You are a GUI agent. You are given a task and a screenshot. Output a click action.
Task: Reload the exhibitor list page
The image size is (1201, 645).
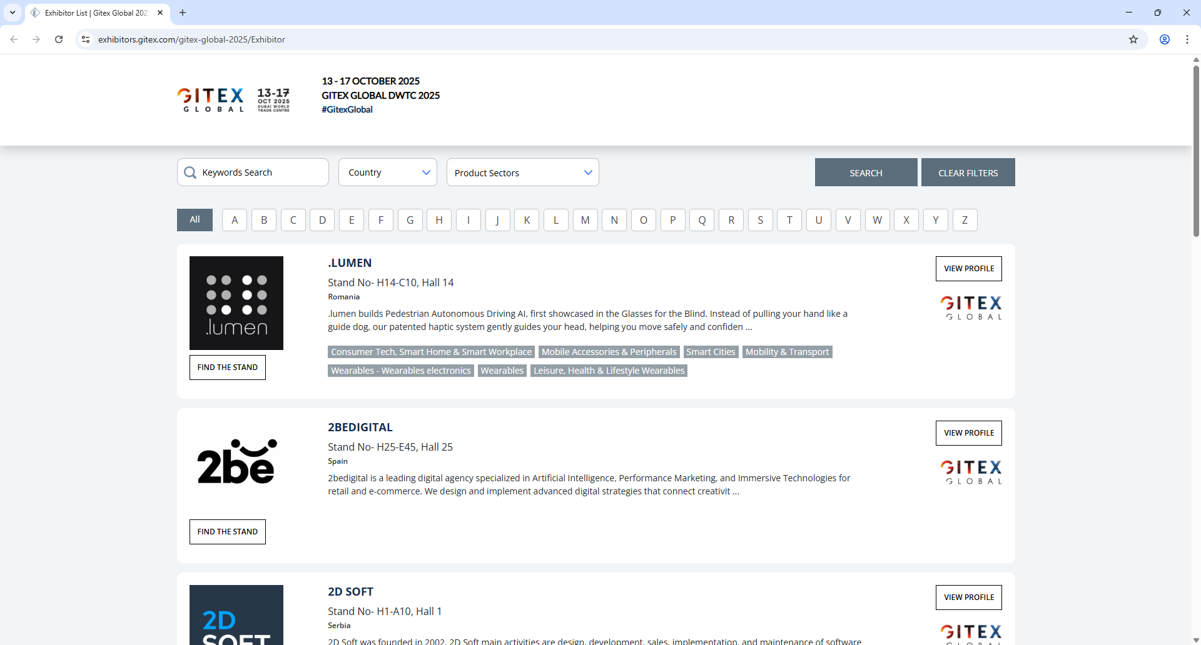(x=58, y=39)
